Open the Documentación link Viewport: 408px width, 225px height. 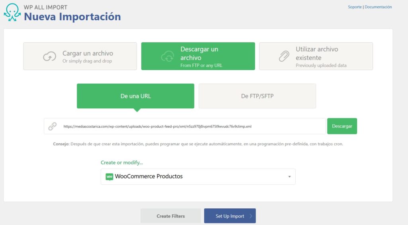(378, 7)
